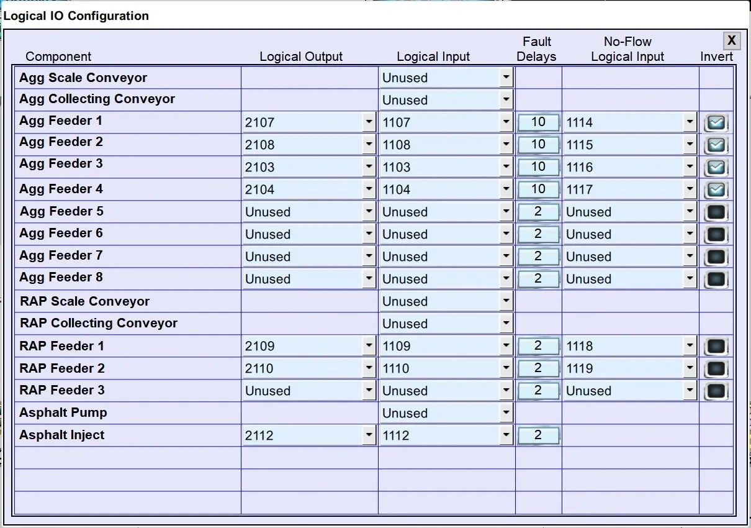Close the Logical IO Configuration dialog
Screen dimensions: 751x528
(x=732, y=41)
